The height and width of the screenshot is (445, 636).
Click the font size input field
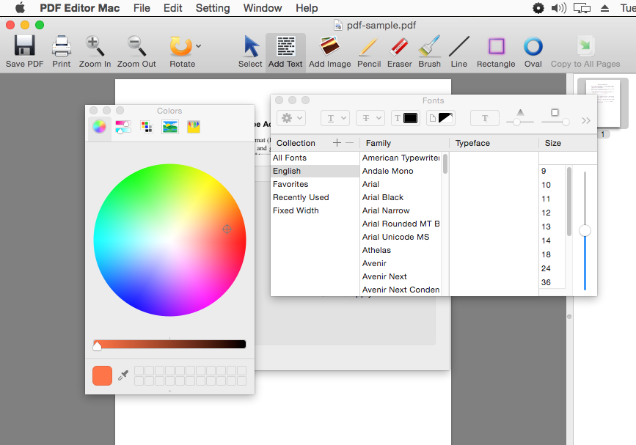click(x=568, y=158)
